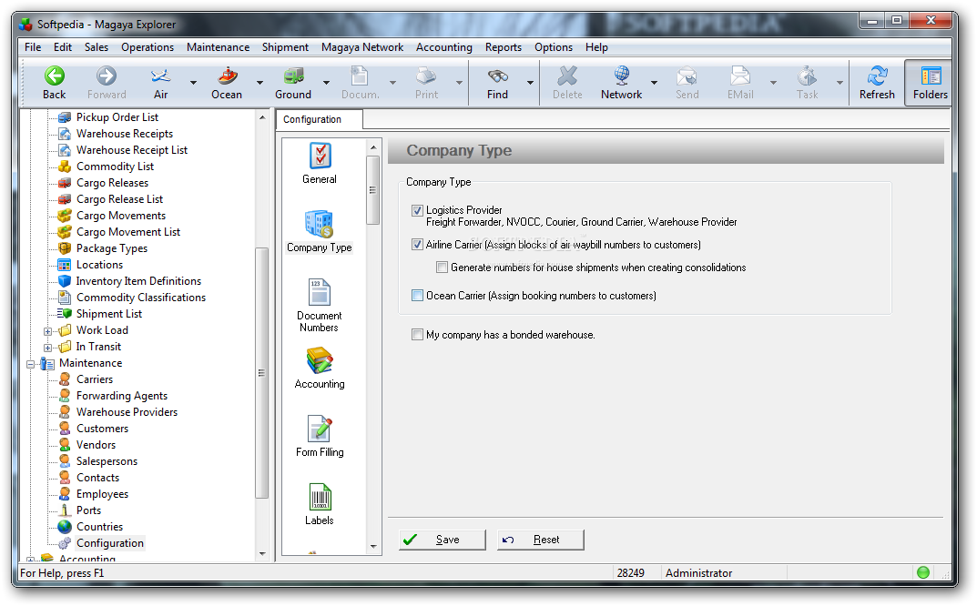
Task: Expand the Work Load tree node
Action: click(48, 330)
